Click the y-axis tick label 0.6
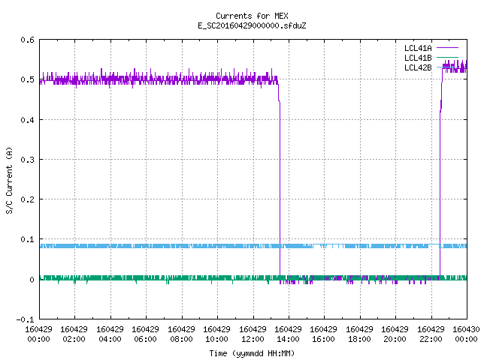The height and width of the screenshot is (360, 481). pos(27,40)
